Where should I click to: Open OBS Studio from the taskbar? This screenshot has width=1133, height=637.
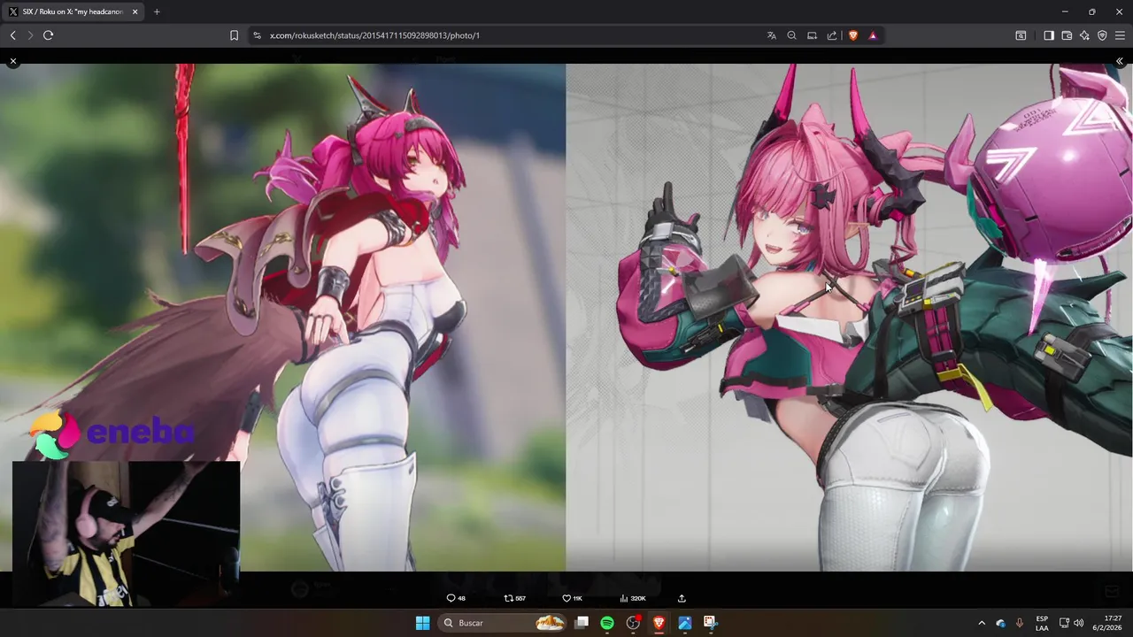633,623
